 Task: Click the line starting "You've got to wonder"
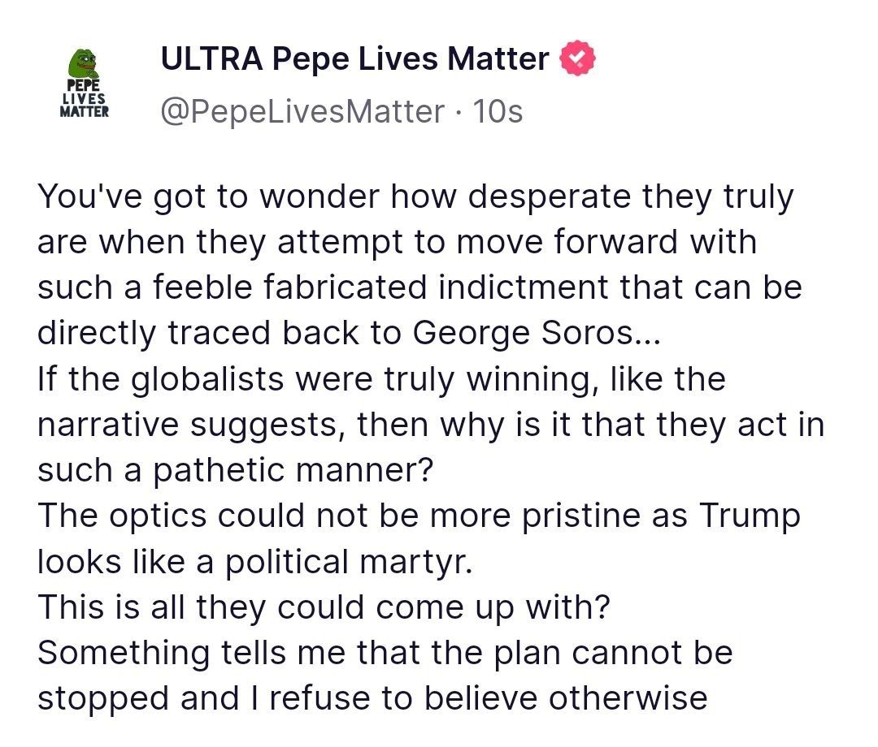coord(415,197)
